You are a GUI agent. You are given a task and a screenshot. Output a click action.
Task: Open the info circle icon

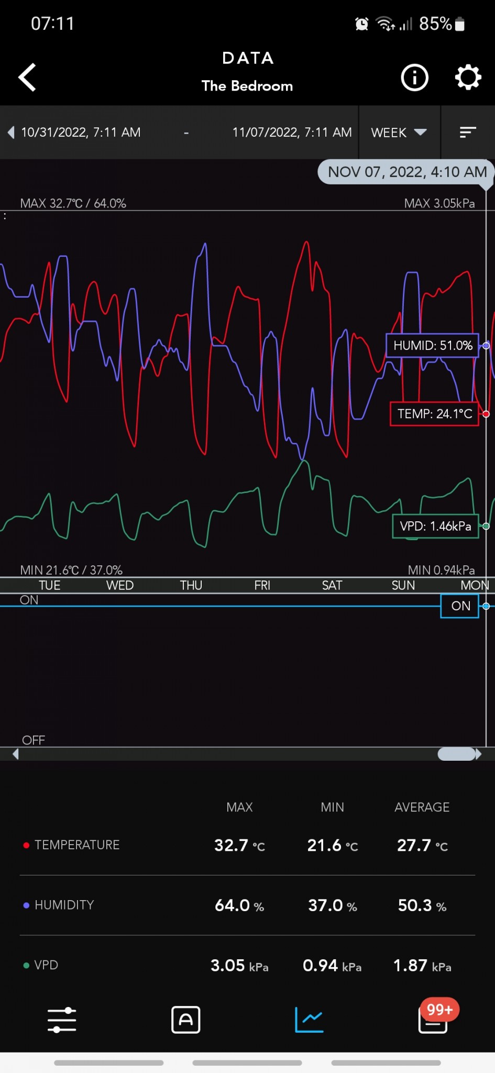(x=414, y=78)
